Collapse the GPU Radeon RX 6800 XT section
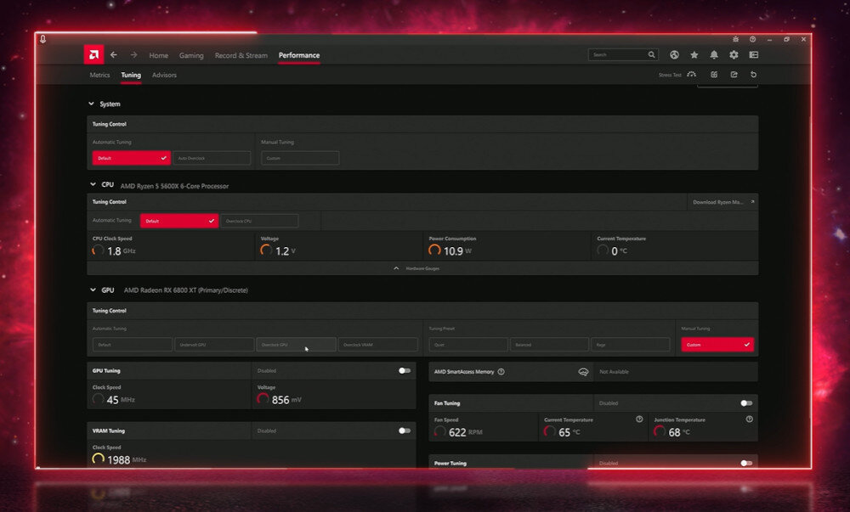This screenshot has width=850, height=512. pyautogui.click(x=91, y=290)
